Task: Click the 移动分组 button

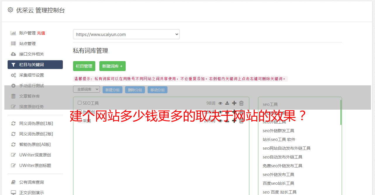Action: (x=158, y=90)
